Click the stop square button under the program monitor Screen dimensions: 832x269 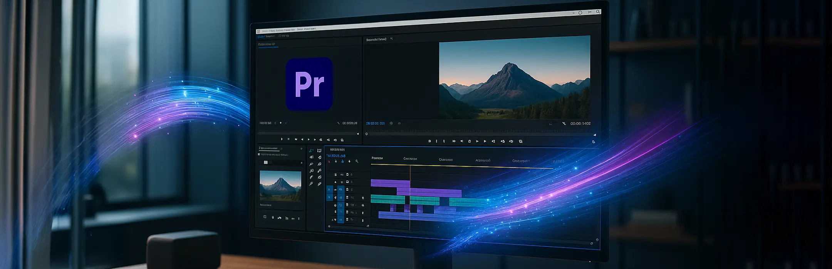(469, 141)
